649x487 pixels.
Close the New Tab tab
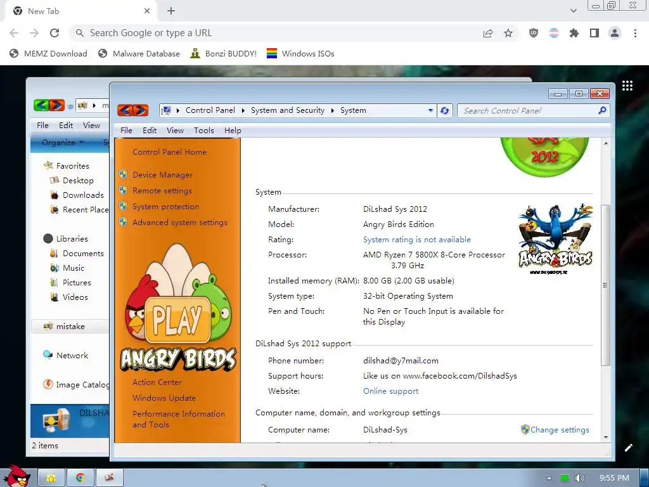(x=147, y=11)
